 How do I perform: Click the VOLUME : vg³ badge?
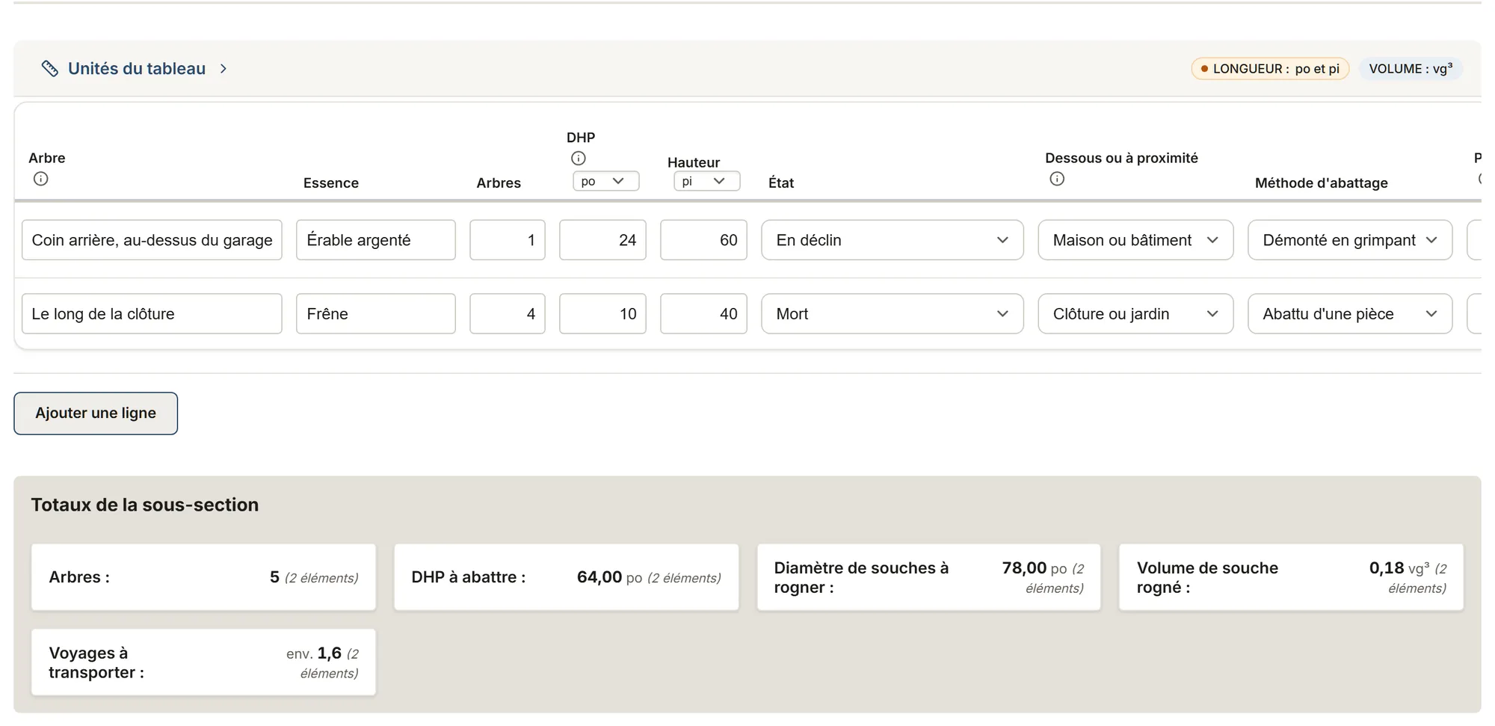[x=1411, y=69]
